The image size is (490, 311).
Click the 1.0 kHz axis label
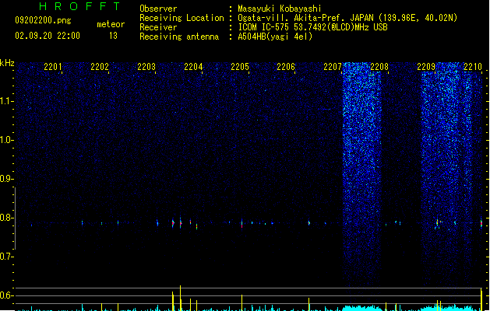(6, 140)
